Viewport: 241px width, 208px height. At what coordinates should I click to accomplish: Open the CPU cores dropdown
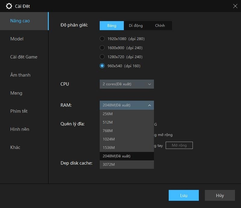click(127, 84)
